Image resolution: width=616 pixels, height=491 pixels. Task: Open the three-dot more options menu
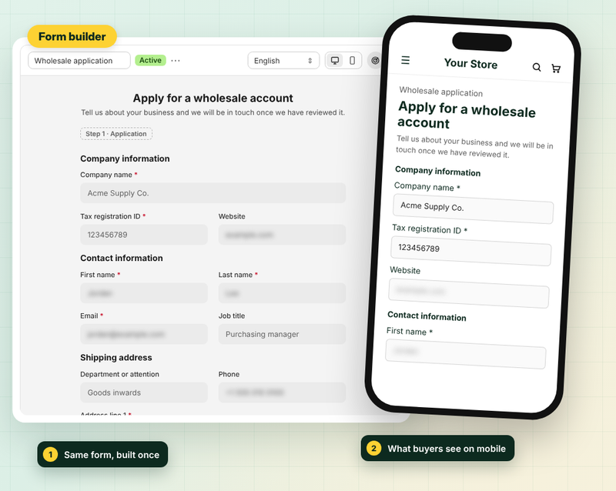pyautogui.click(x=176, y=61)
